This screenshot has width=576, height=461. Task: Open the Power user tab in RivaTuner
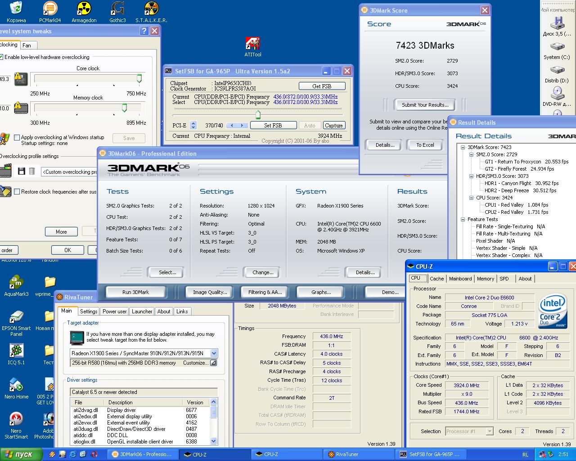pyautogui.click(x=115, y=312)
